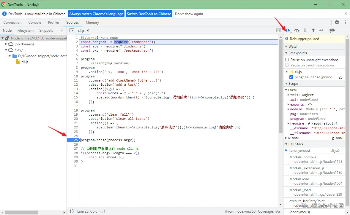The height and width of the screenshot is (215, 350).
Task: Open cli.js in the file tree
Action: 25,62
